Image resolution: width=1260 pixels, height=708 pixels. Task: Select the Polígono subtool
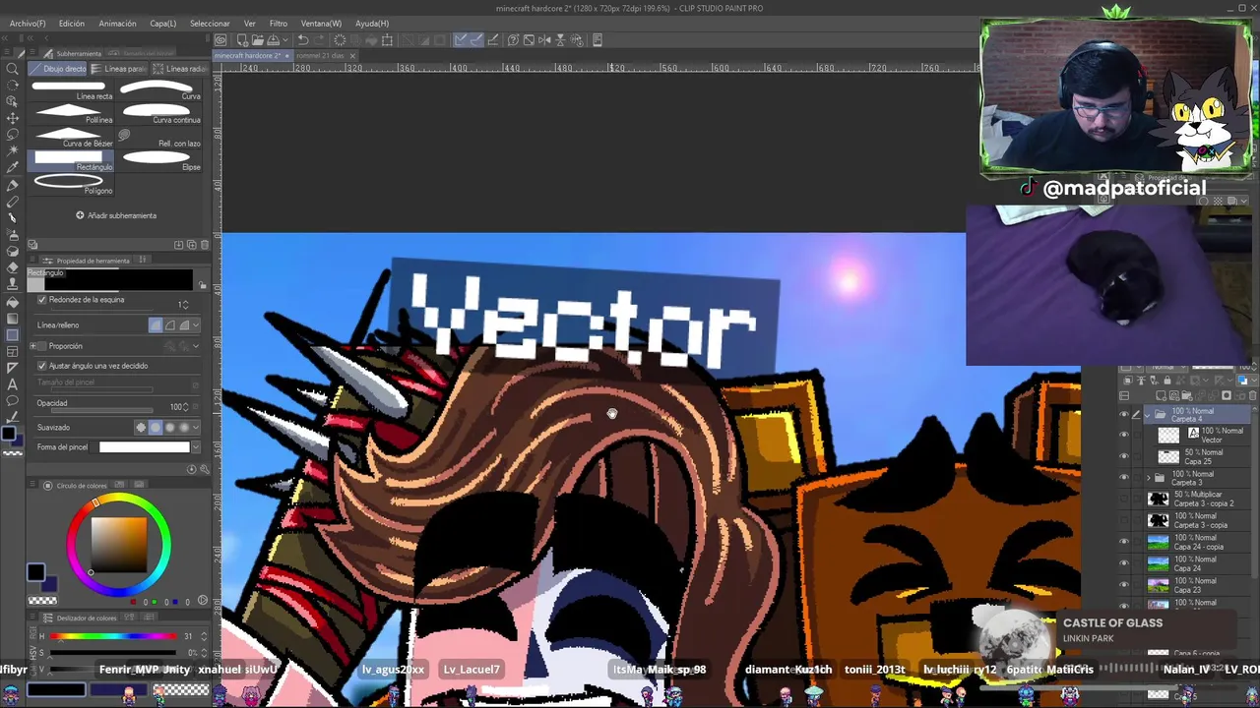click(x=73, y=184)
